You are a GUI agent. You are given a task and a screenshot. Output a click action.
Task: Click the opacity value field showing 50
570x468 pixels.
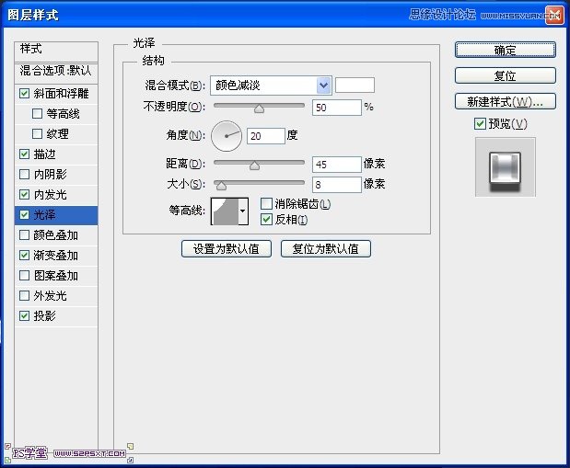(337, 108)
